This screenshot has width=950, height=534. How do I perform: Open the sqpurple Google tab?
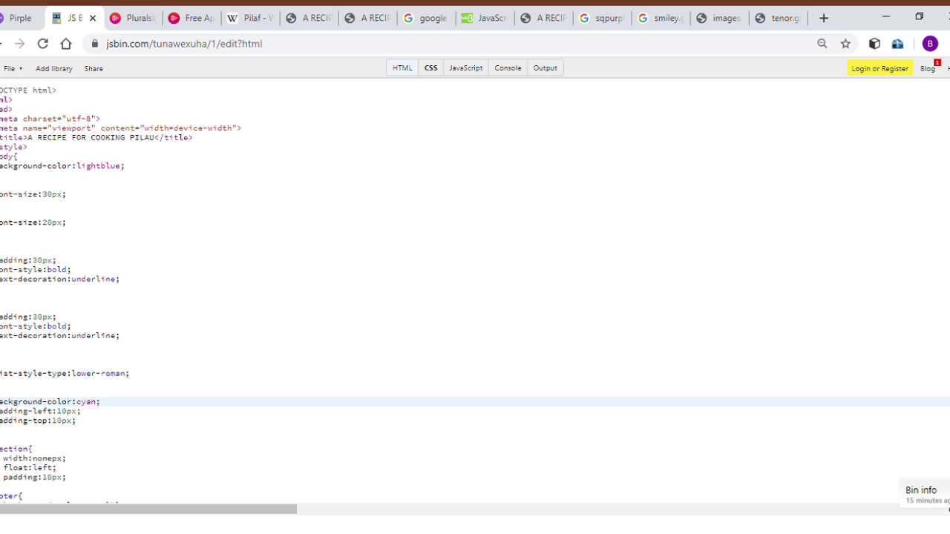pos(602,18)
